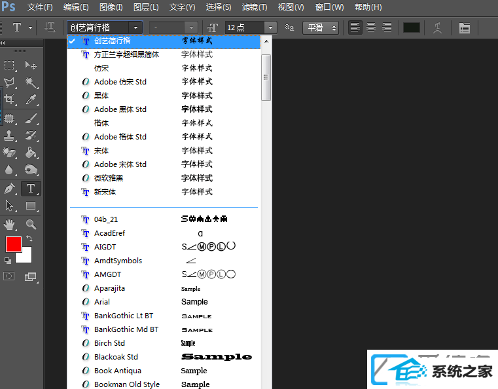
Task: Open the 视图(V) menu
Action: [x=291, y=7]
